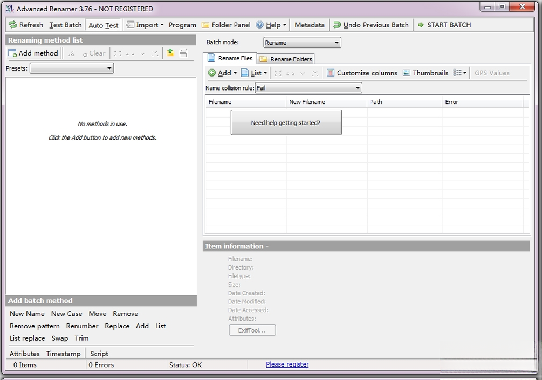The image size is (542, 380).
Task: Add a Trim batch method
Action: [x=81, y=338]
